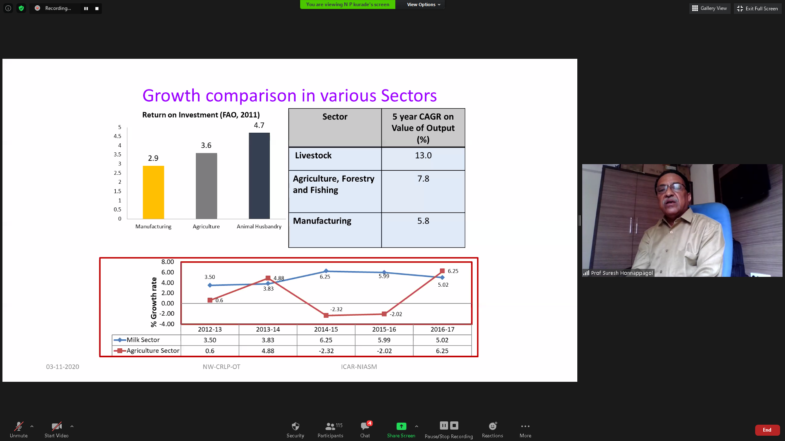This screenshot has height=441, width=785.
Task: Pause the recording from the top indicator
Action: coord(86,8)
